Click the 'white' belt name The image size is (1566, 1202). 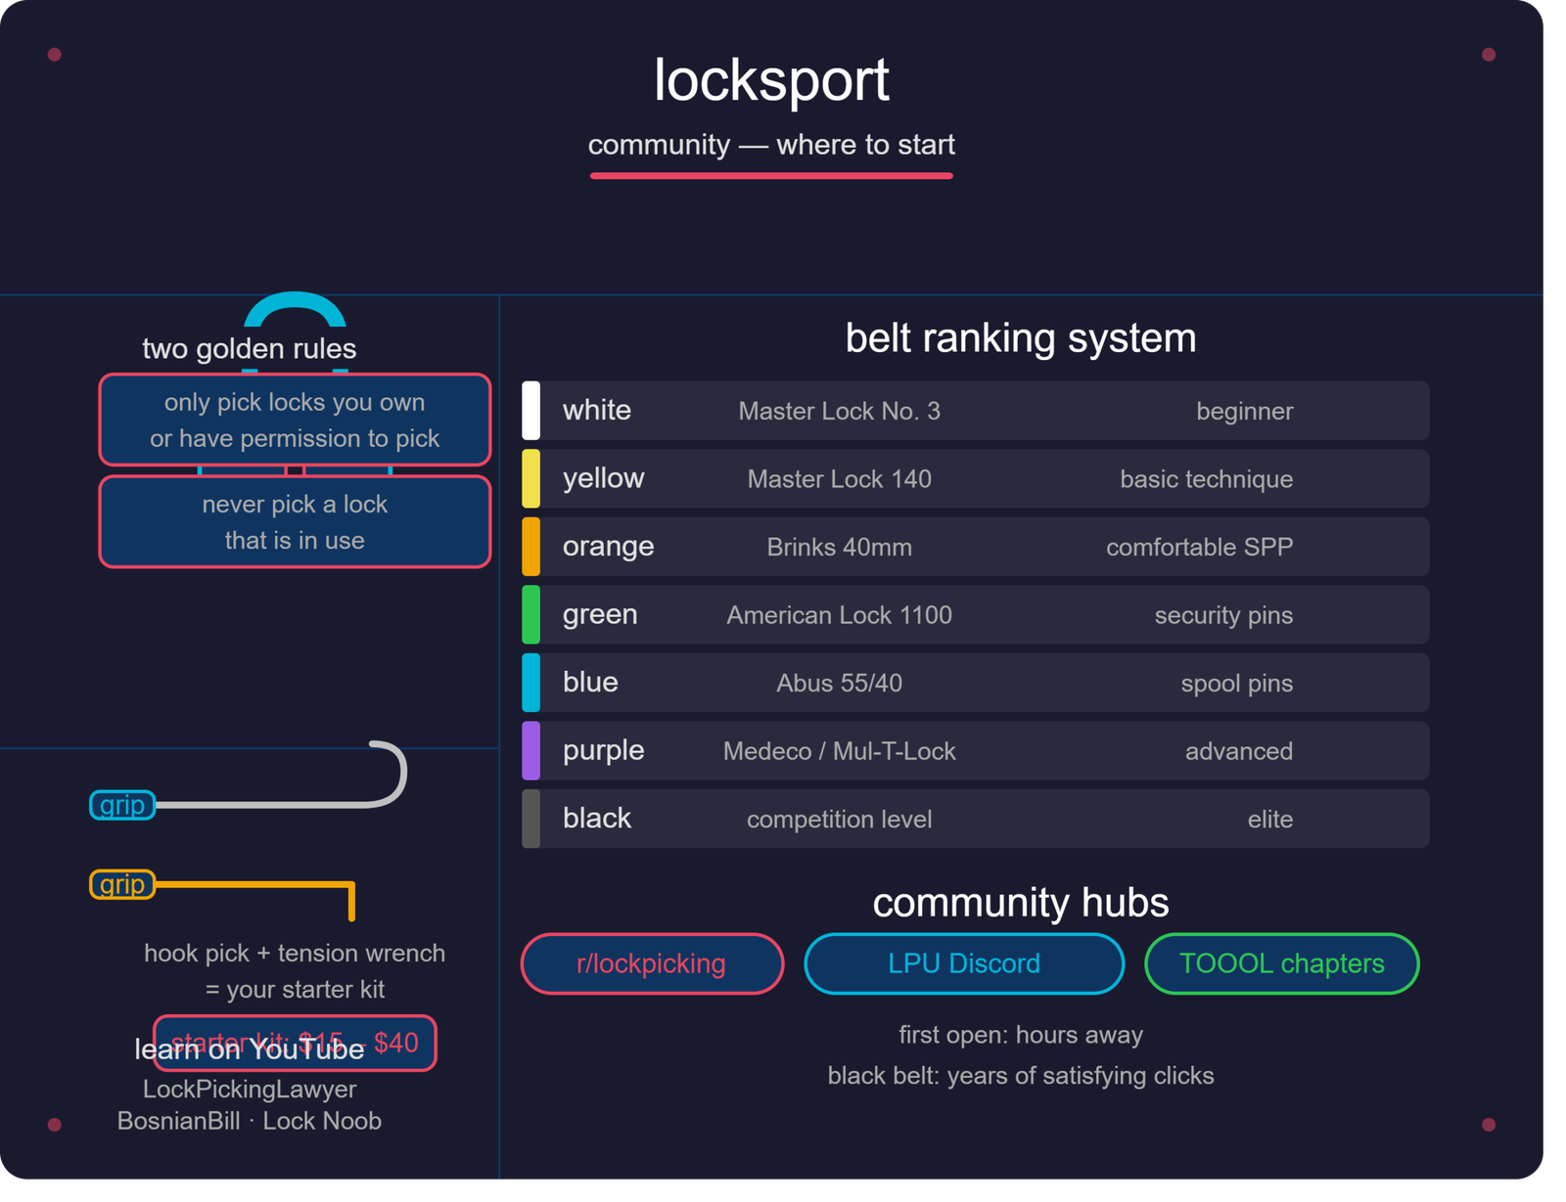[x=597, y=410]
